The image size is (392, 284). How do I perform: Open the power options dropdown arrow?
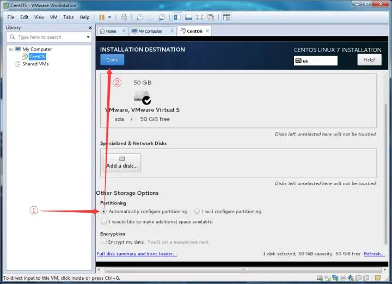click(109, 17)
